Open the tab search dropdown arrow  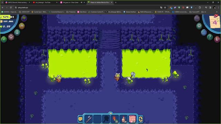pyautogui.click(x=2, y=2)
